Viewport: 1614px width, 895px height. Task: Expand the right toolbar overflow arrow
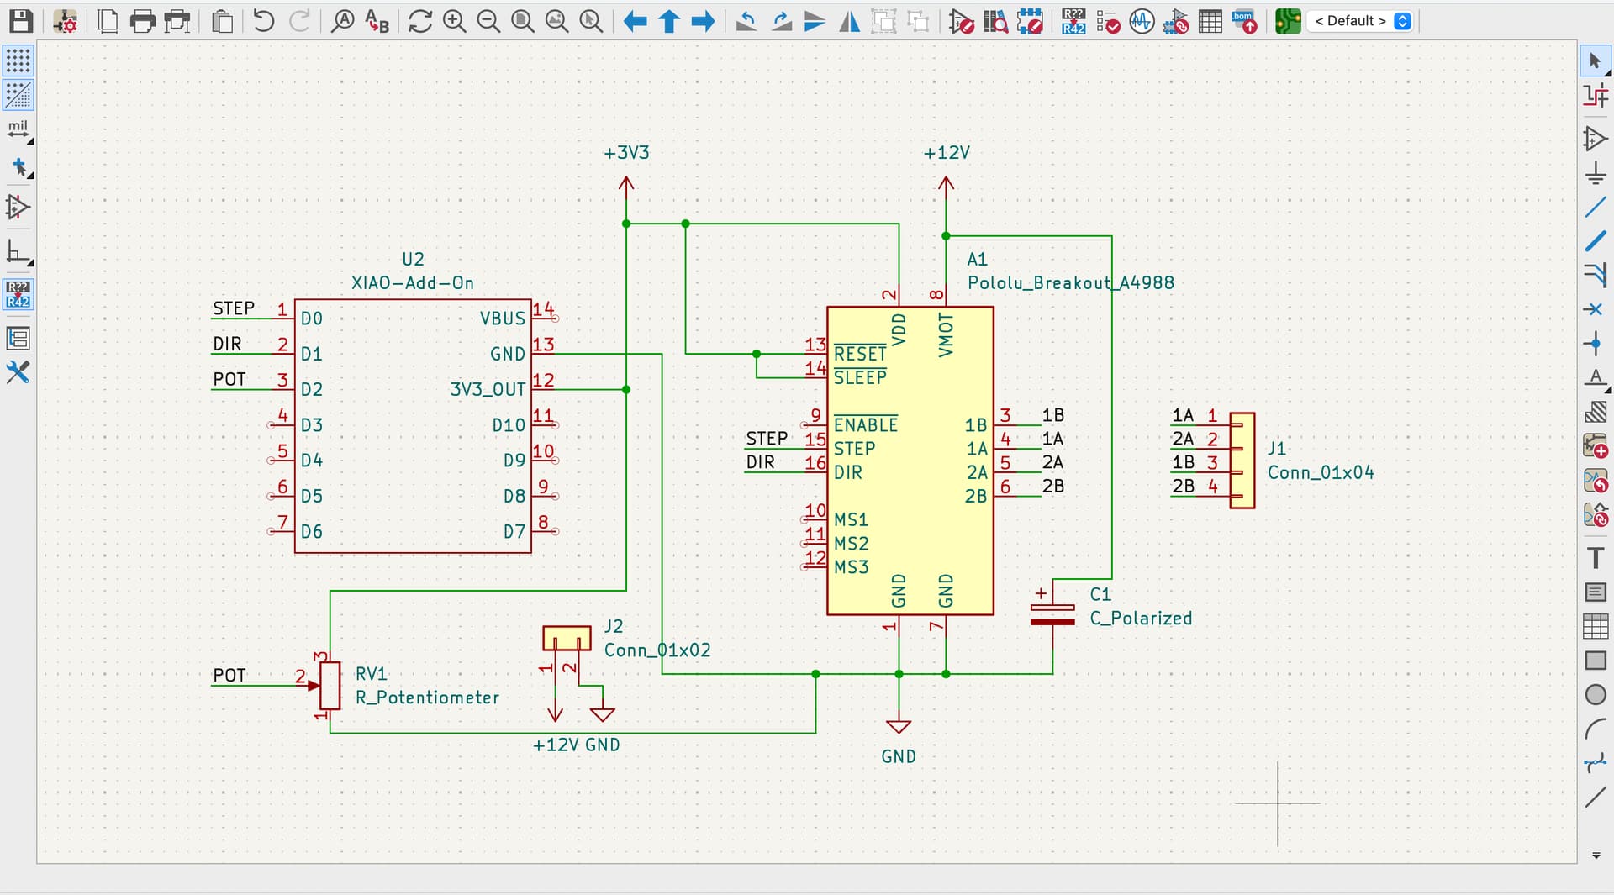1596,856
